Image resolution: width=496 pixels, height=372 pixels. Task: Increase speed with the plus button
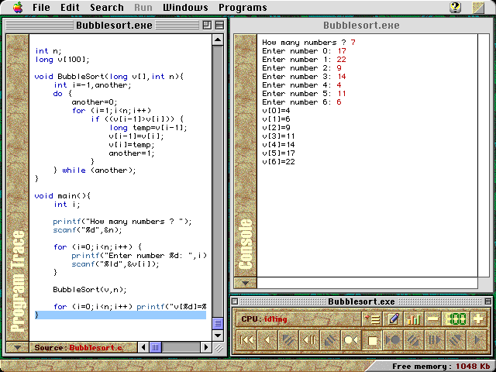coord(478,319)
